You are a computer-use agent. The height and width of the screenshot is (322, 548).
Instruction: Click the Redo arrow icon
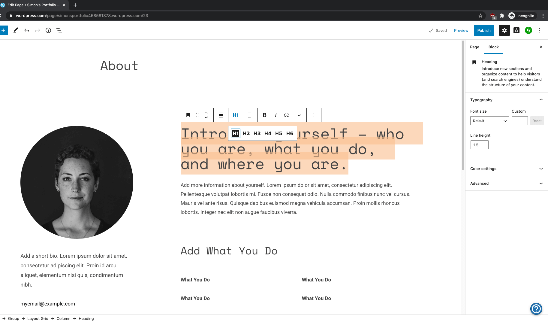(x=38, y=30)
